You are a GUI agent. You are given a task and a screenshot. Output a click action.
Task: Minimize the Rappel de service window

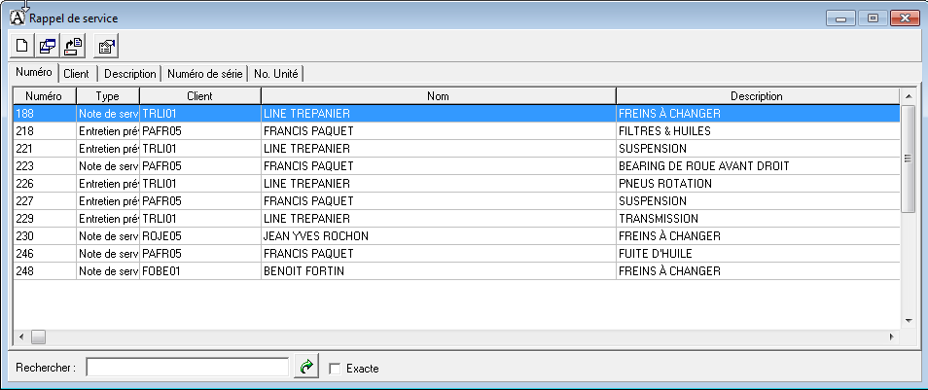pyautogui.click(x=841, y=18)
